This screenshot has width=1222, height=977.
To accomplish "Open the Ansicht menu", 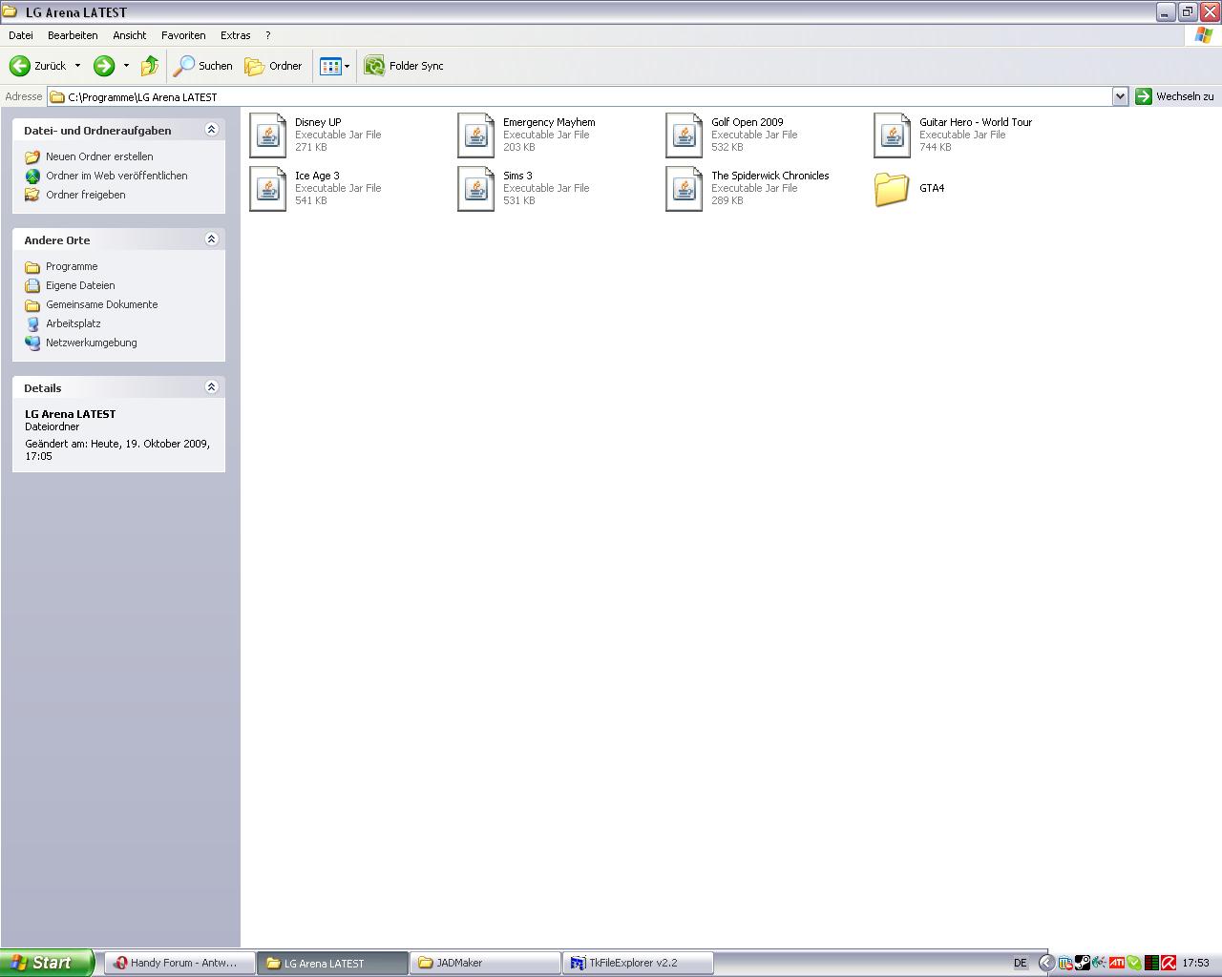I will [130, 35].
